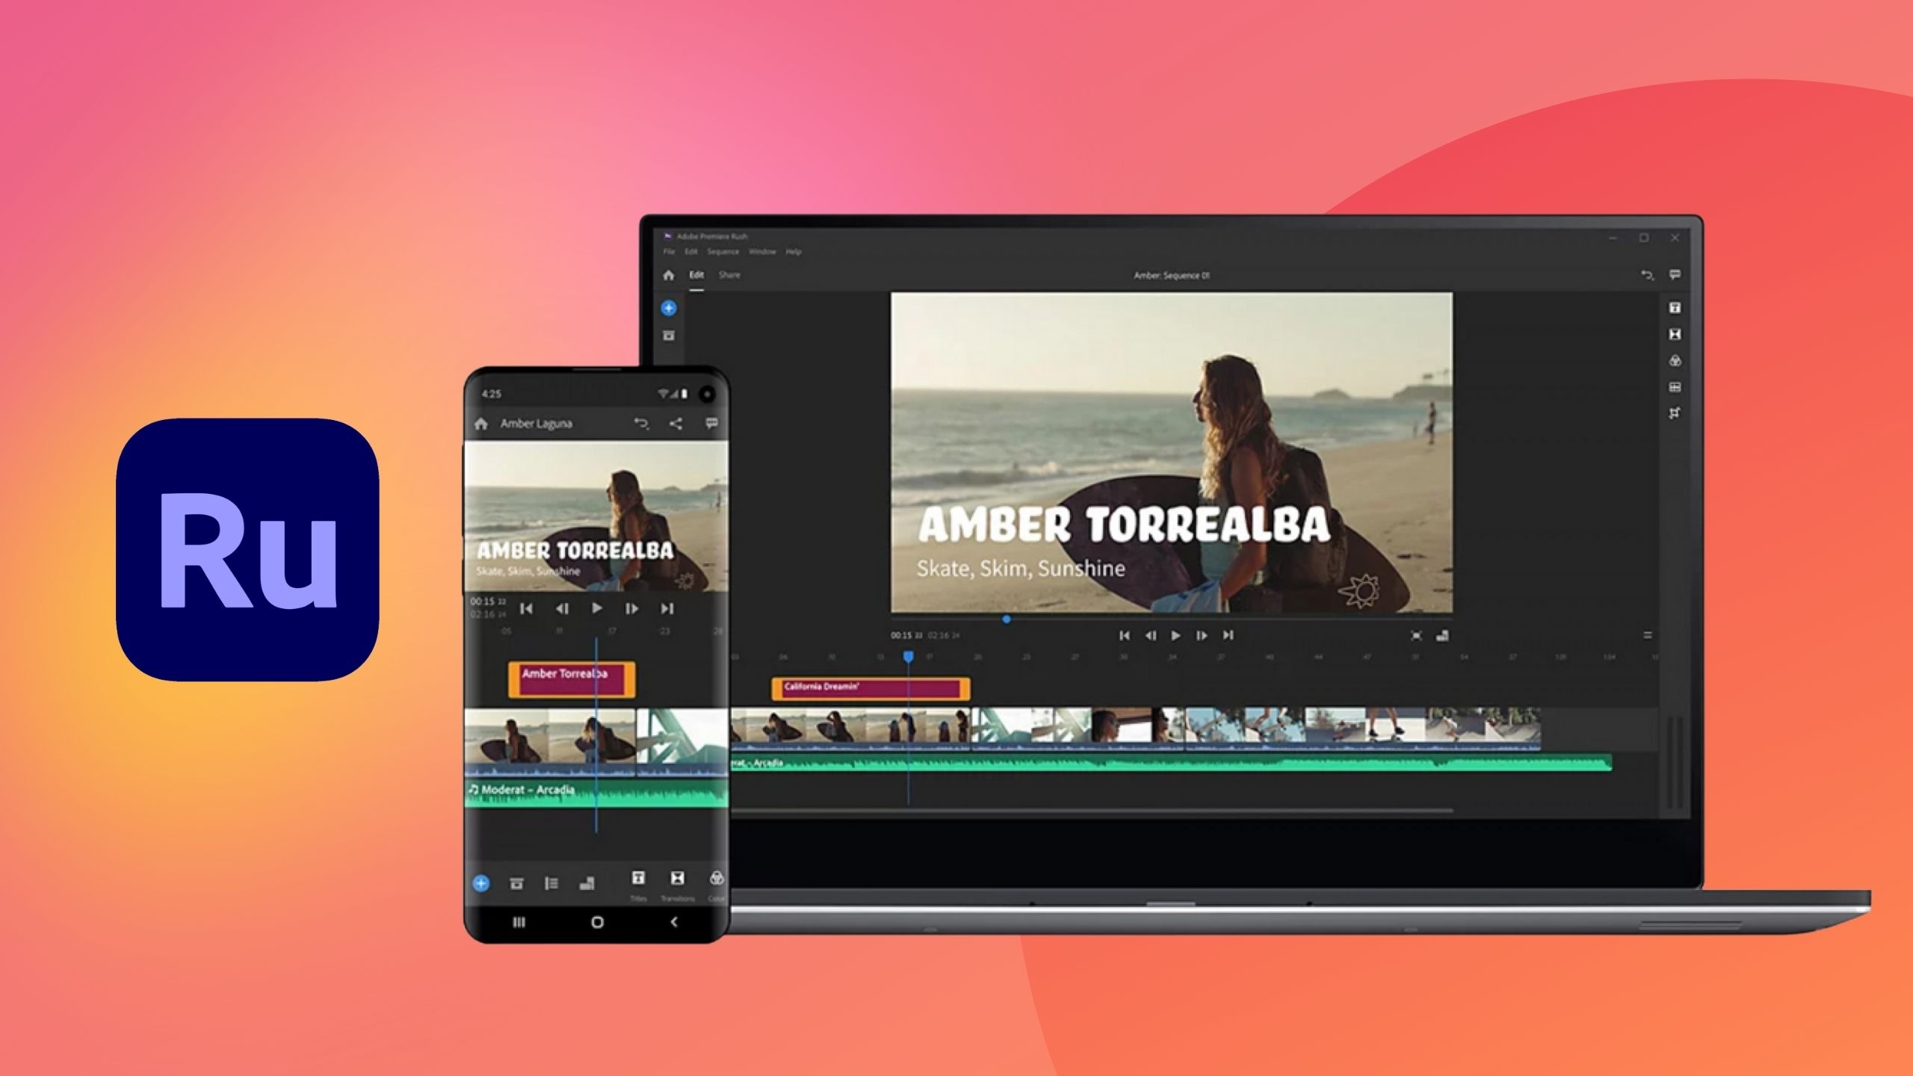Tap the Expand Audio bars icon on the phone

(x=587, y=883)
